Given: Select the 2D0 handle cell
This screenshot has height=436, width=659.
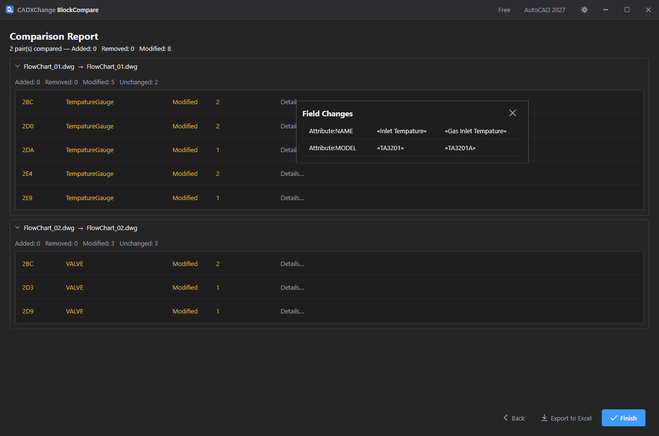Looking at the screenshot, I should tap(28, 126).
